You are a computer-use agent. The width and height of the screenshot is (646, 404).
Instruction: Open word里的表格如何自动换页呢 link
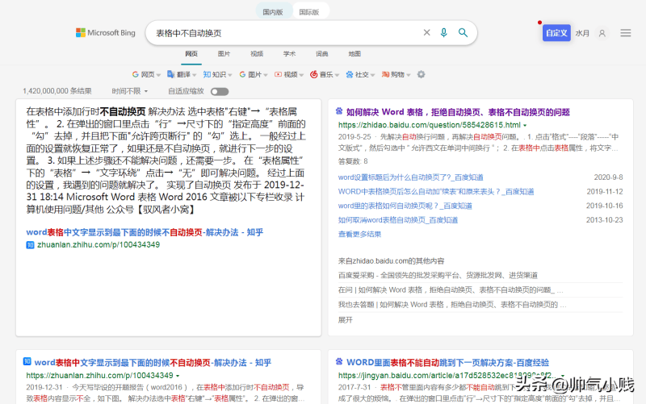[x=405, y=206]
